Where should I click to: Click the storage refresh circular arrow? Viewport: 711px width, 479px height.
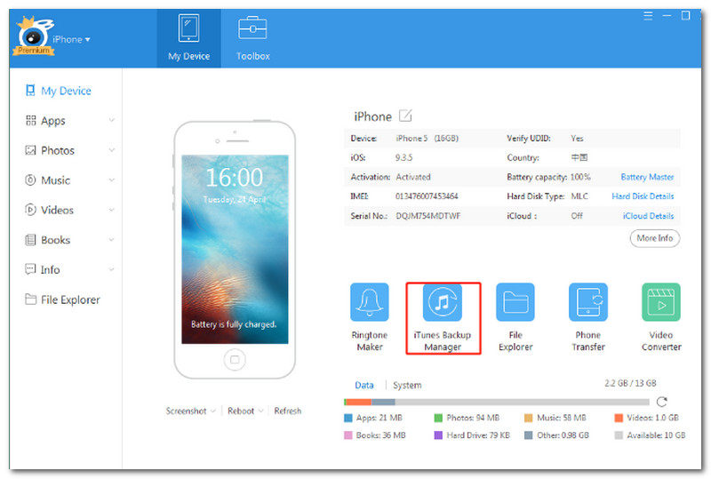661,402
